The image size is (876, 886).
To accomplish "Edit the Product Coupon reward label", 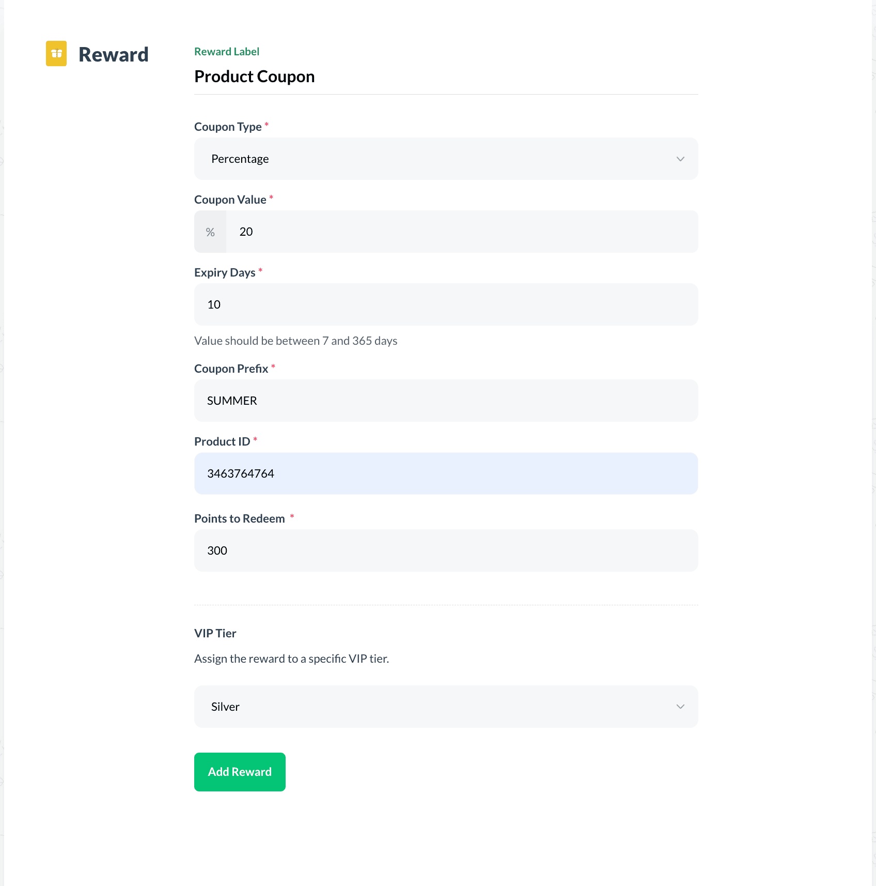I will tap(254, 76).
